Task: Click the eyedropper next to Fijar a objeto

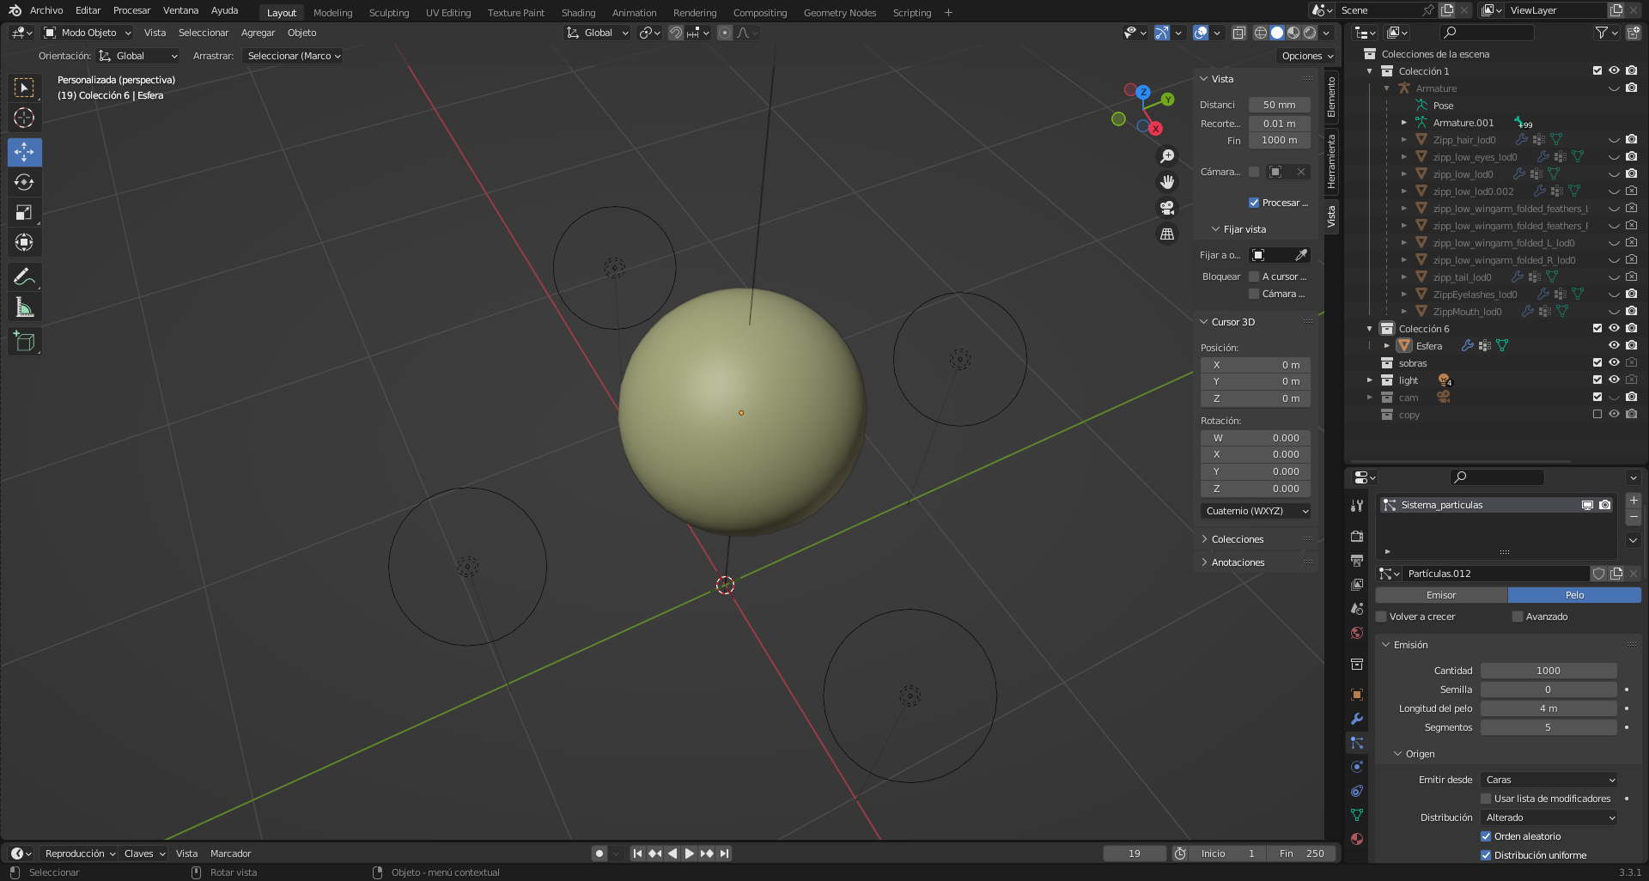Action: (x=1301, y=255)
